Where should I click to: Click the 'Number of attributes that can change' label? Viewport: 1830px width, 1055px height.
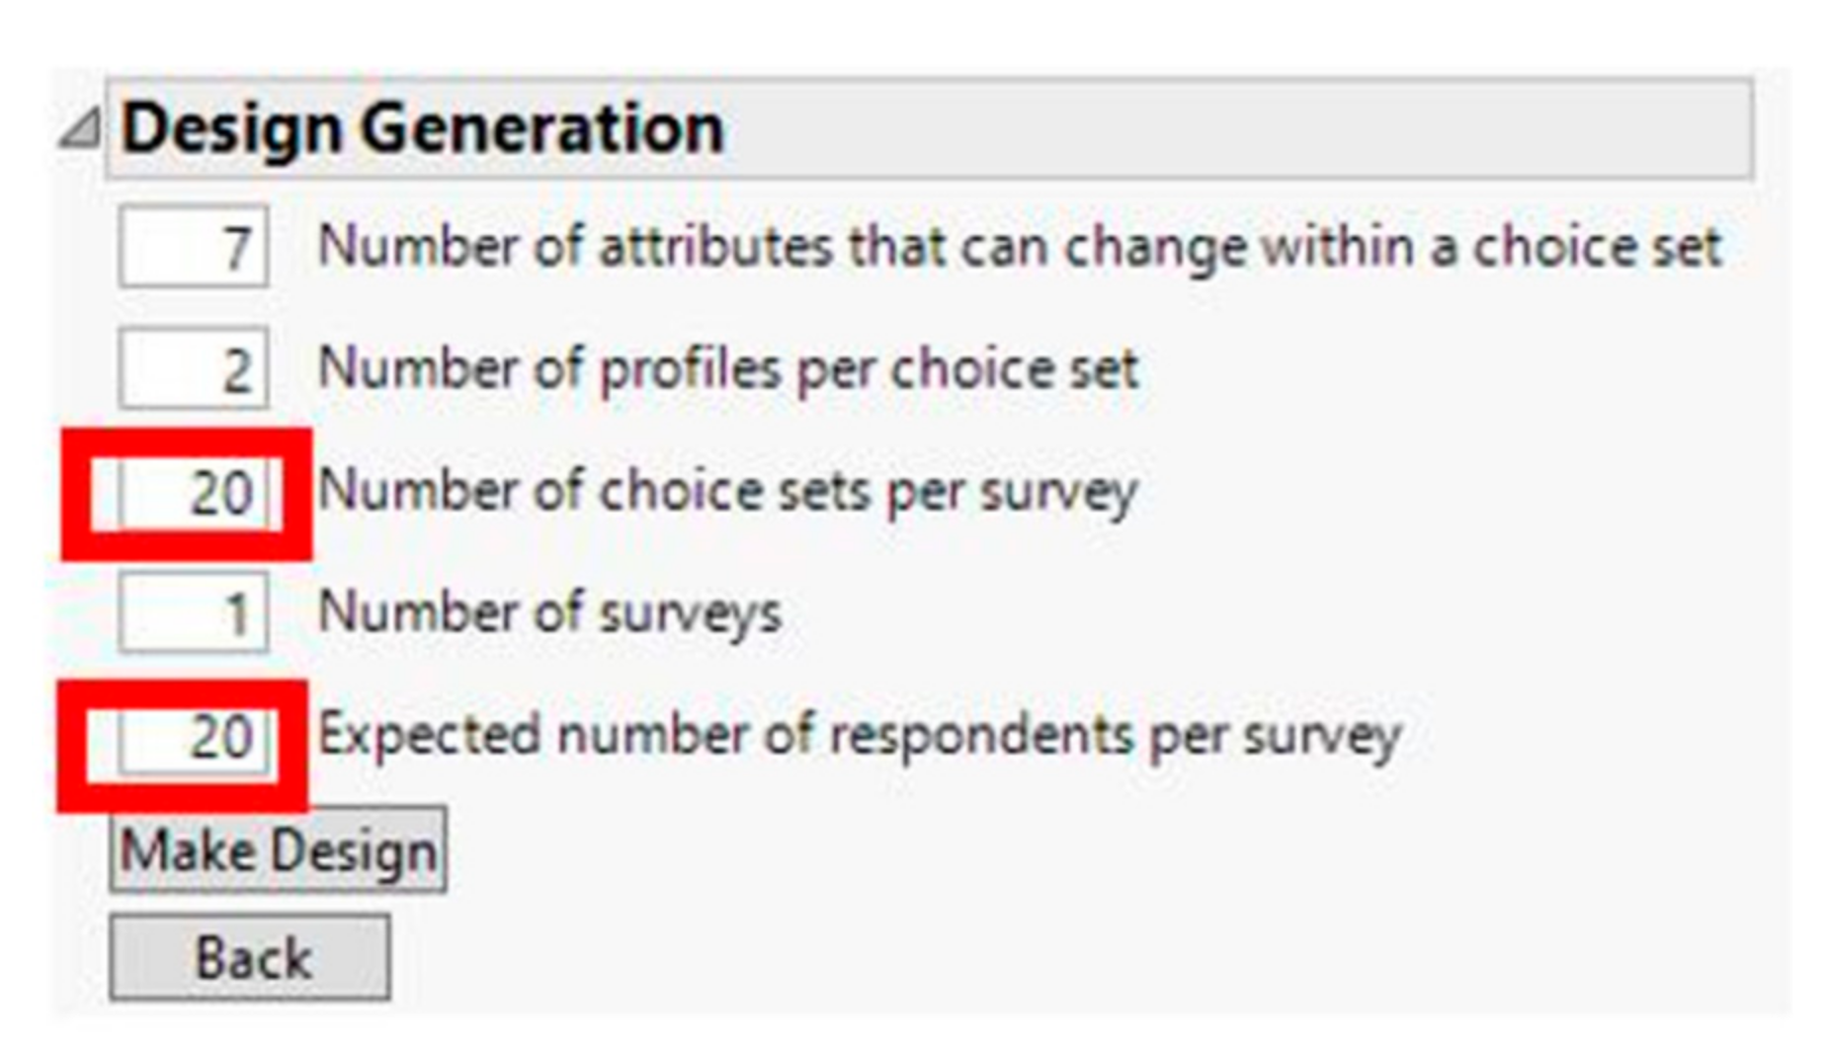1019,246
